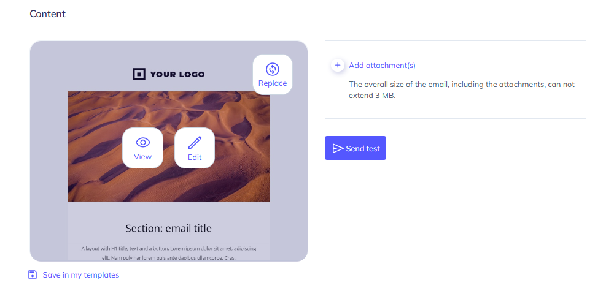Click the YOUR LOGO text in the template
The height and width of the screenshot is (291, 606).
pos(177,74)
